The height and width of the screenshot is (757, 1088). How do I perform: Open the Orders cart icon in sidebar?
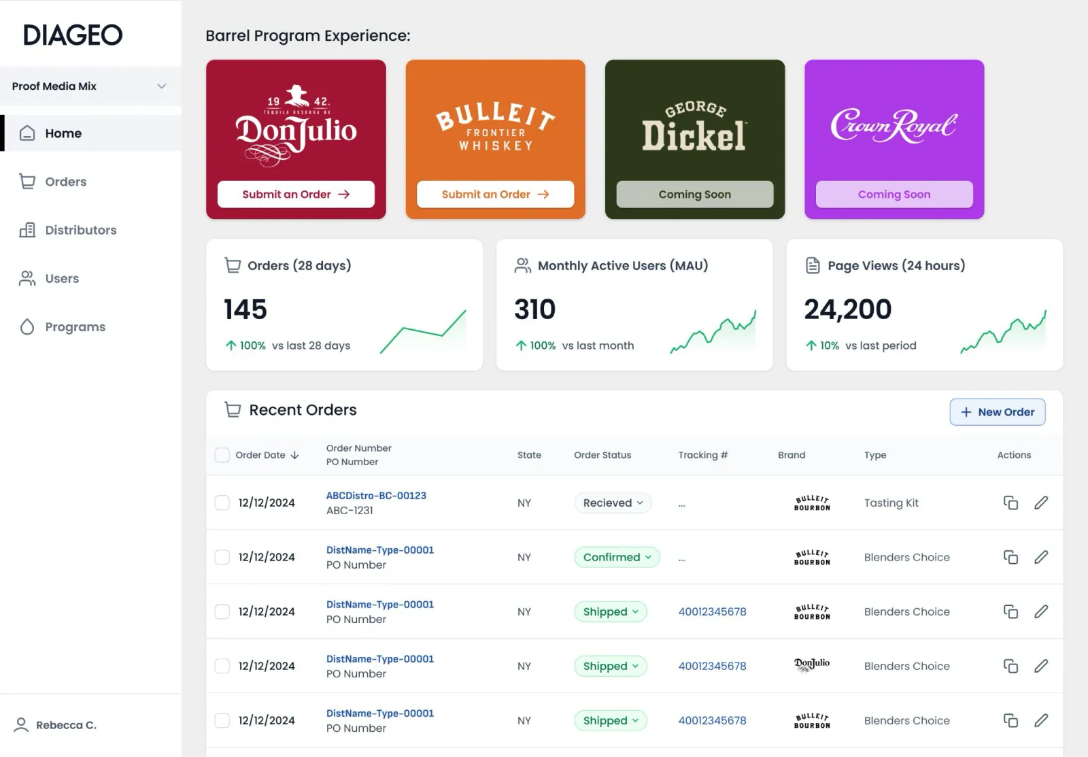click(27, 182)
